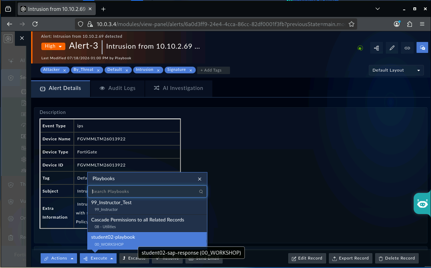Image resolution: width=431 pixels, height=268 pixels.
Task: Open the High severity dropdown
Action: point(53,46)
